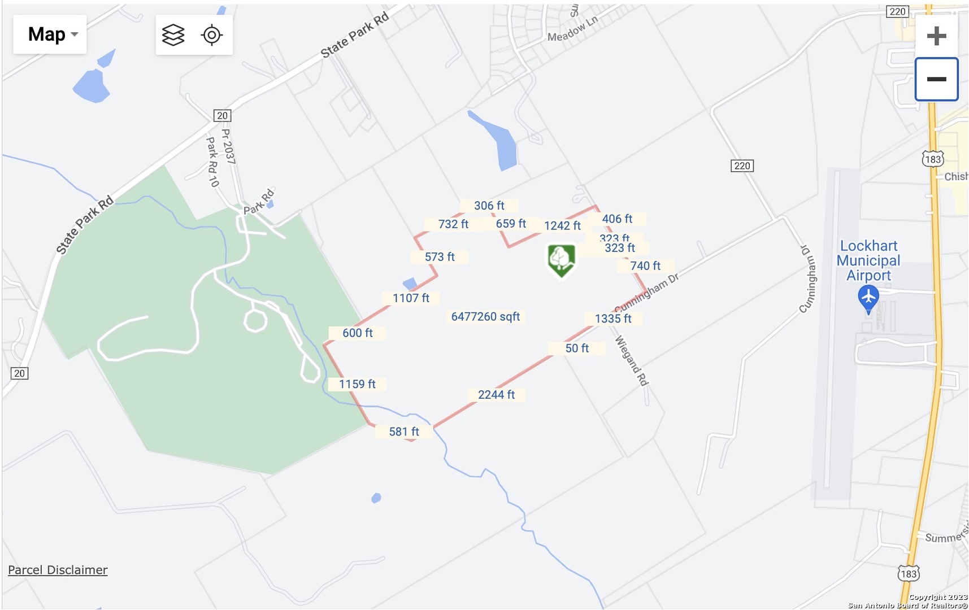The width and height of the screenshot is (969, 610).
Task: Open the Parcel Disclaimer link
Action: point(58,570)
